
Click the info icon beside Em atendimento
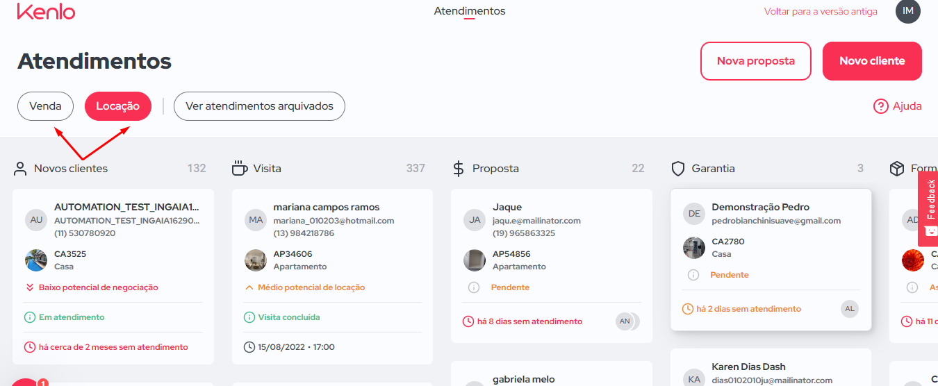(30, 317)
